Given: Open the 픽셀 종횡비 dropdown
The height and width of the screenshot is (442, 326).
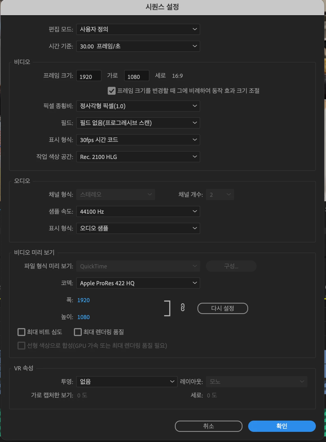Looking at the screenshot, I should coord(138,106).
